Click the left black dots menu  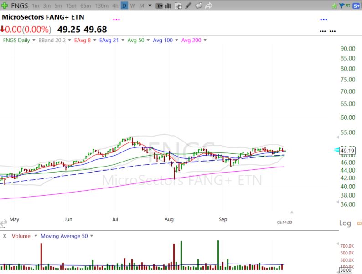pyautogui.click(x=323, y=31)
